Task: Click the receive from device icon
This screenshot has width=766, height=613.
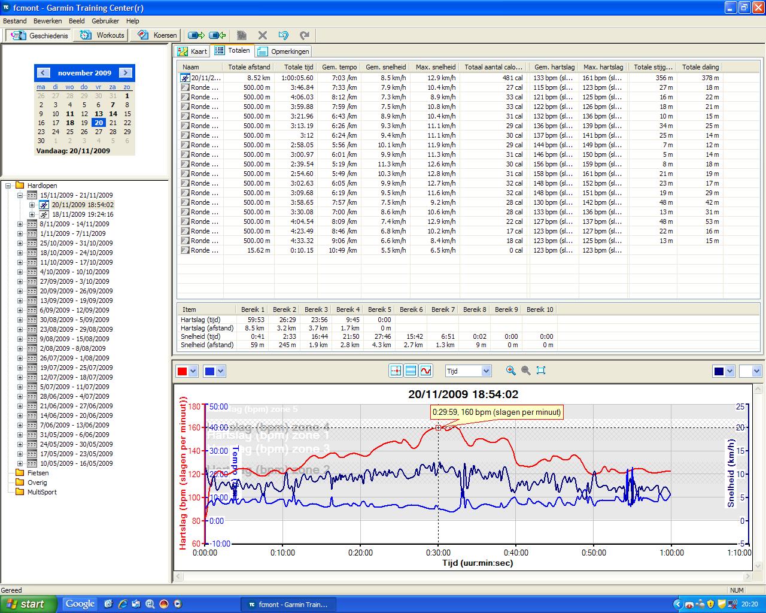Action: [217, 35]
